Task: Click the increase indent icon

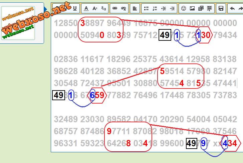Action: click(x=172, y=8)
